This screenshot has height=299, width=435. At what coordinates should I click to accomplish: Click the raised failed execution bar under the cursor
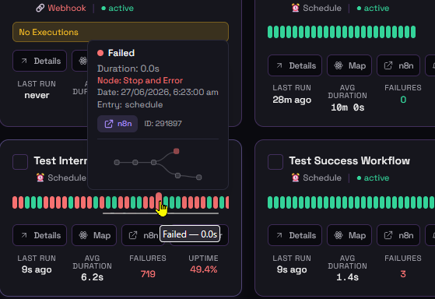(x=159, y=200)
